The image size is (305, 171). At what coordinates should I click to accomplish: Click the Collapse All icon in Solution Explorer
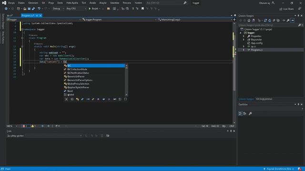pyautogui.click(x=274, y=20)
